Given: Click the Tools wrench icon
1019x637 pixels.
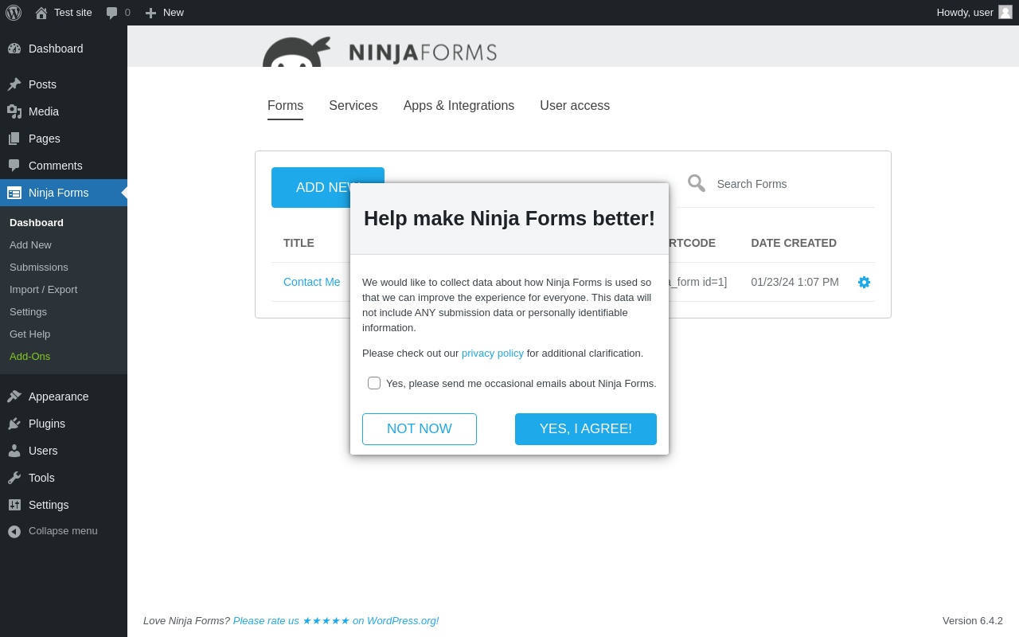Looking at the screenshot, I should point(14,478).
